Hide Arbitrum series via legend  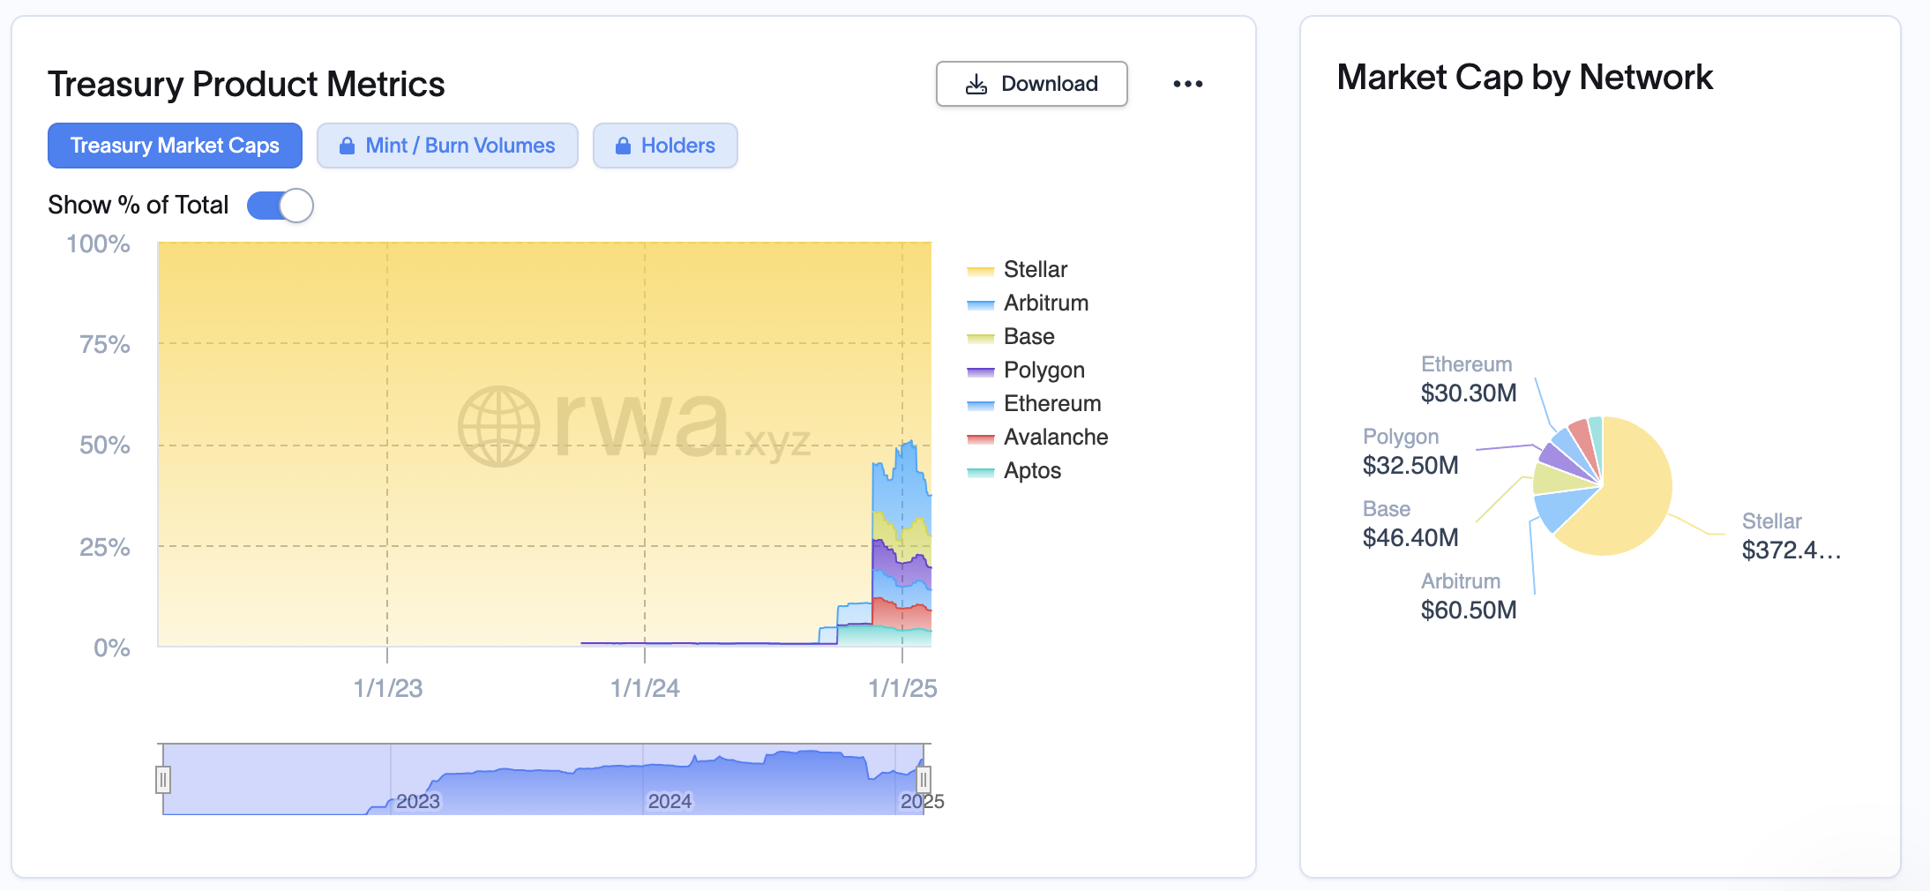[x=1045, y=303]
